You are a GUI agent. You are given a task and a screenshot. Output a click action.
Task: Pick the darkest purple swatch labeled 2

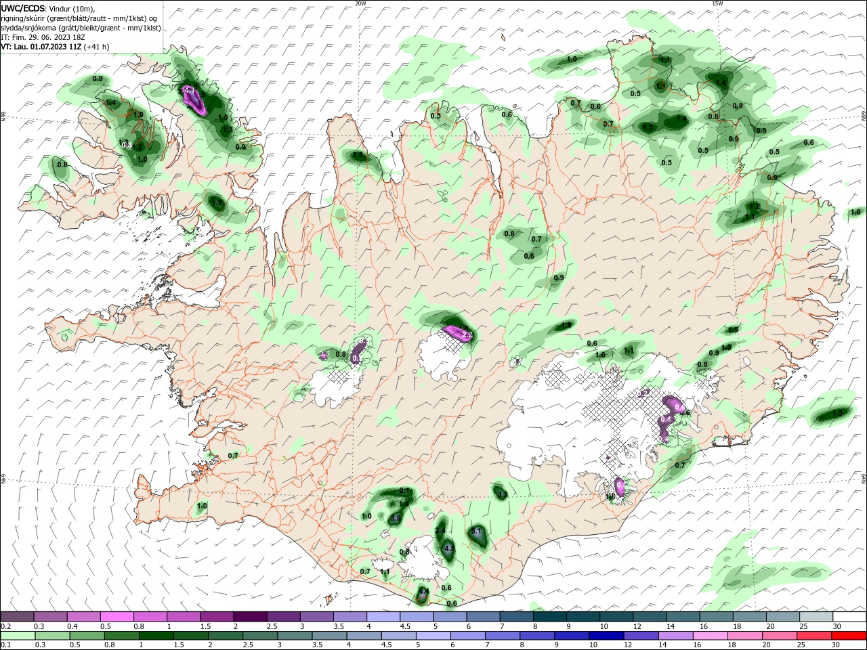tap(250, 616)
